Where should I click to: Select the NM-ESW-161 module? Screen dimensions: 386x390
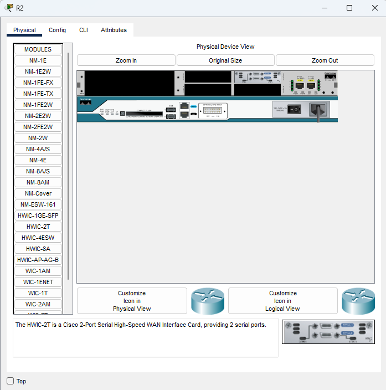38,204
